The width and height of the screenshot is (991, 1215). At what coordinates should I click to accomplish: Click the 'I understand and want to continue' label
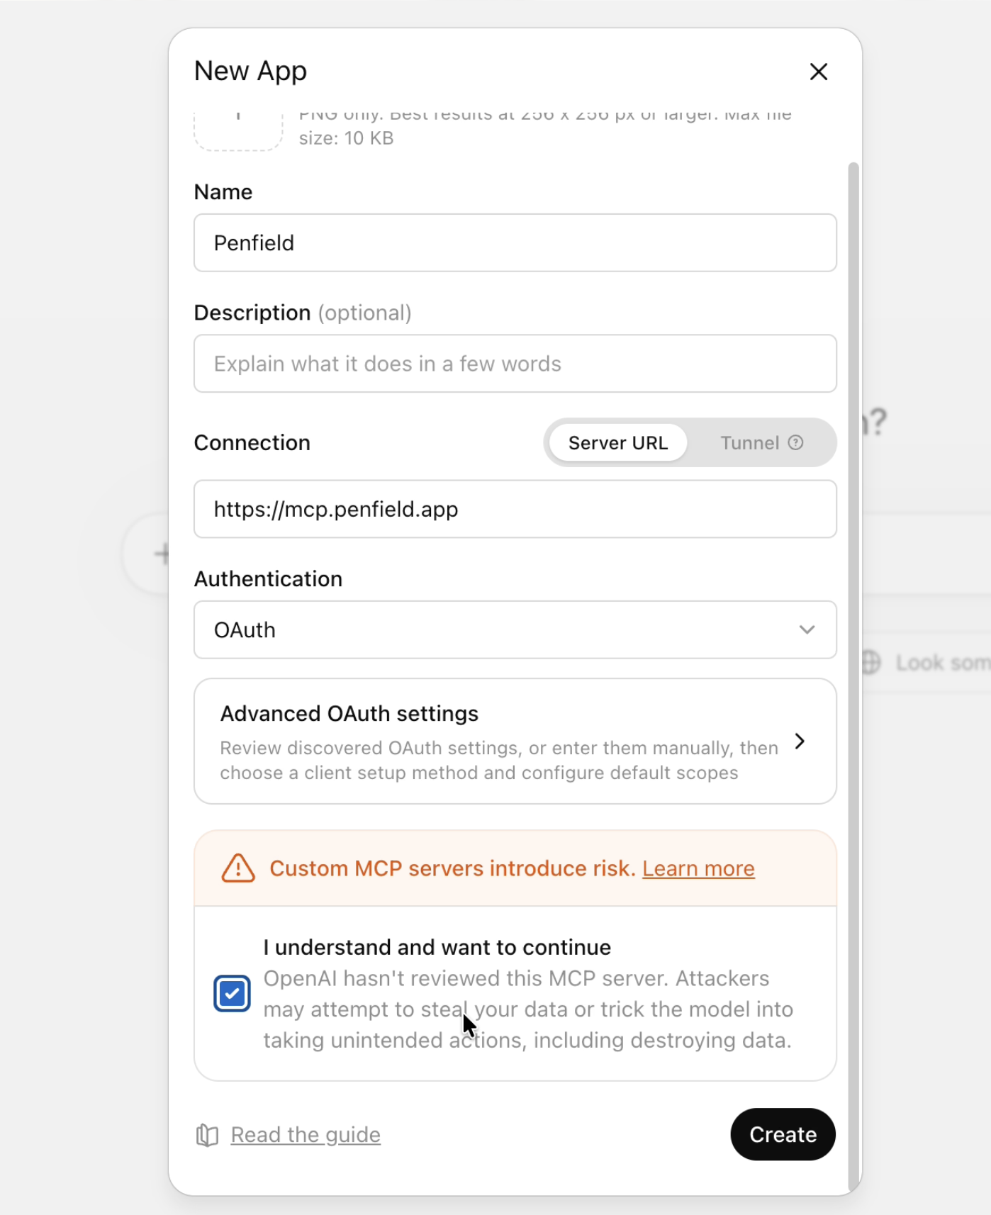(437, 947)
